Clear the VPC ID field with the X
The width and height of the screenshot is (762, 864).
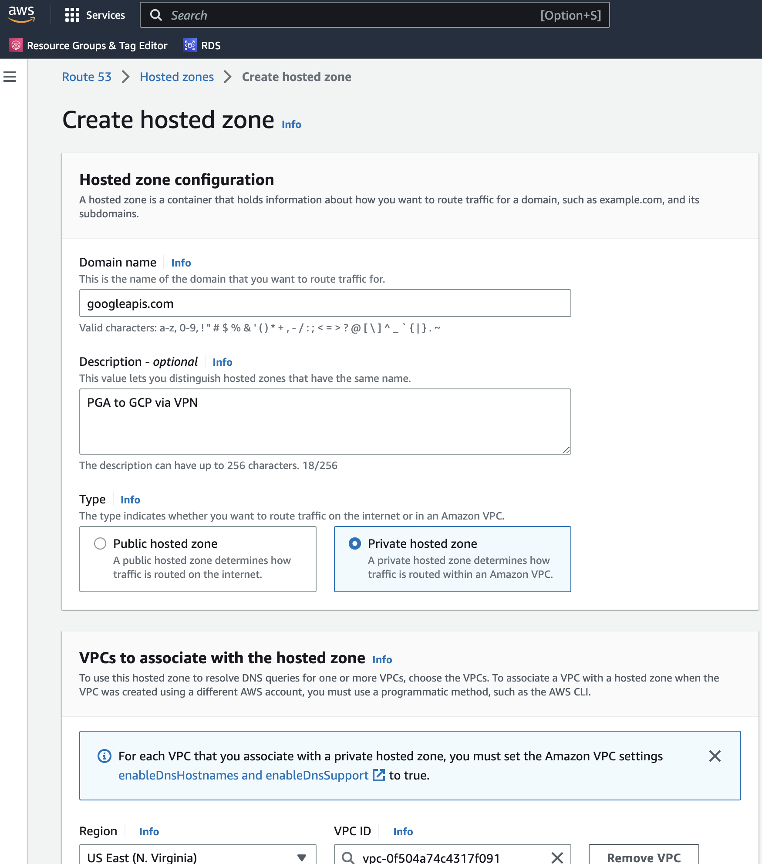pyautogui.click(x=557, y=857)
